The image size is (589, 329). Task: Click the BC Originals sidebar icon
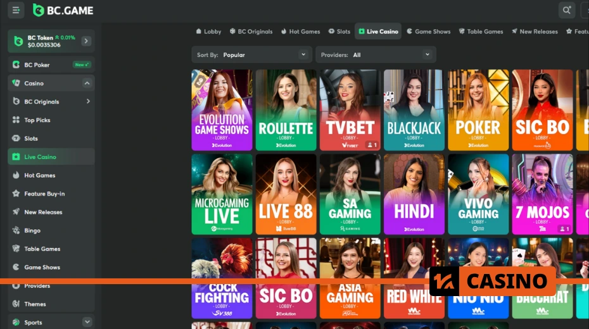click(16, 101)
